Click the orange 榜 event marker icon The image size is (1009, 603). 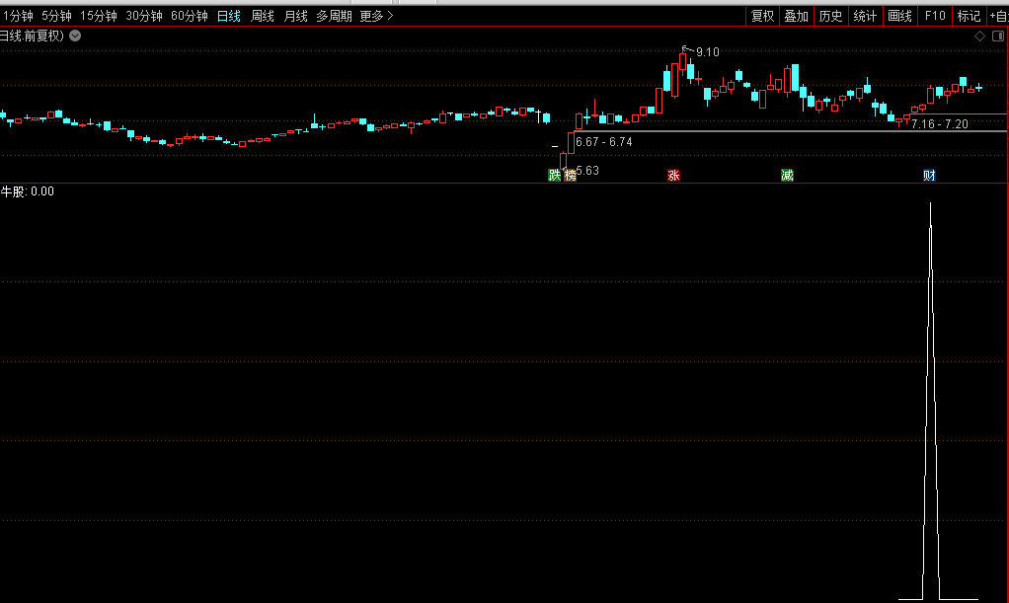tap(570, 176)
